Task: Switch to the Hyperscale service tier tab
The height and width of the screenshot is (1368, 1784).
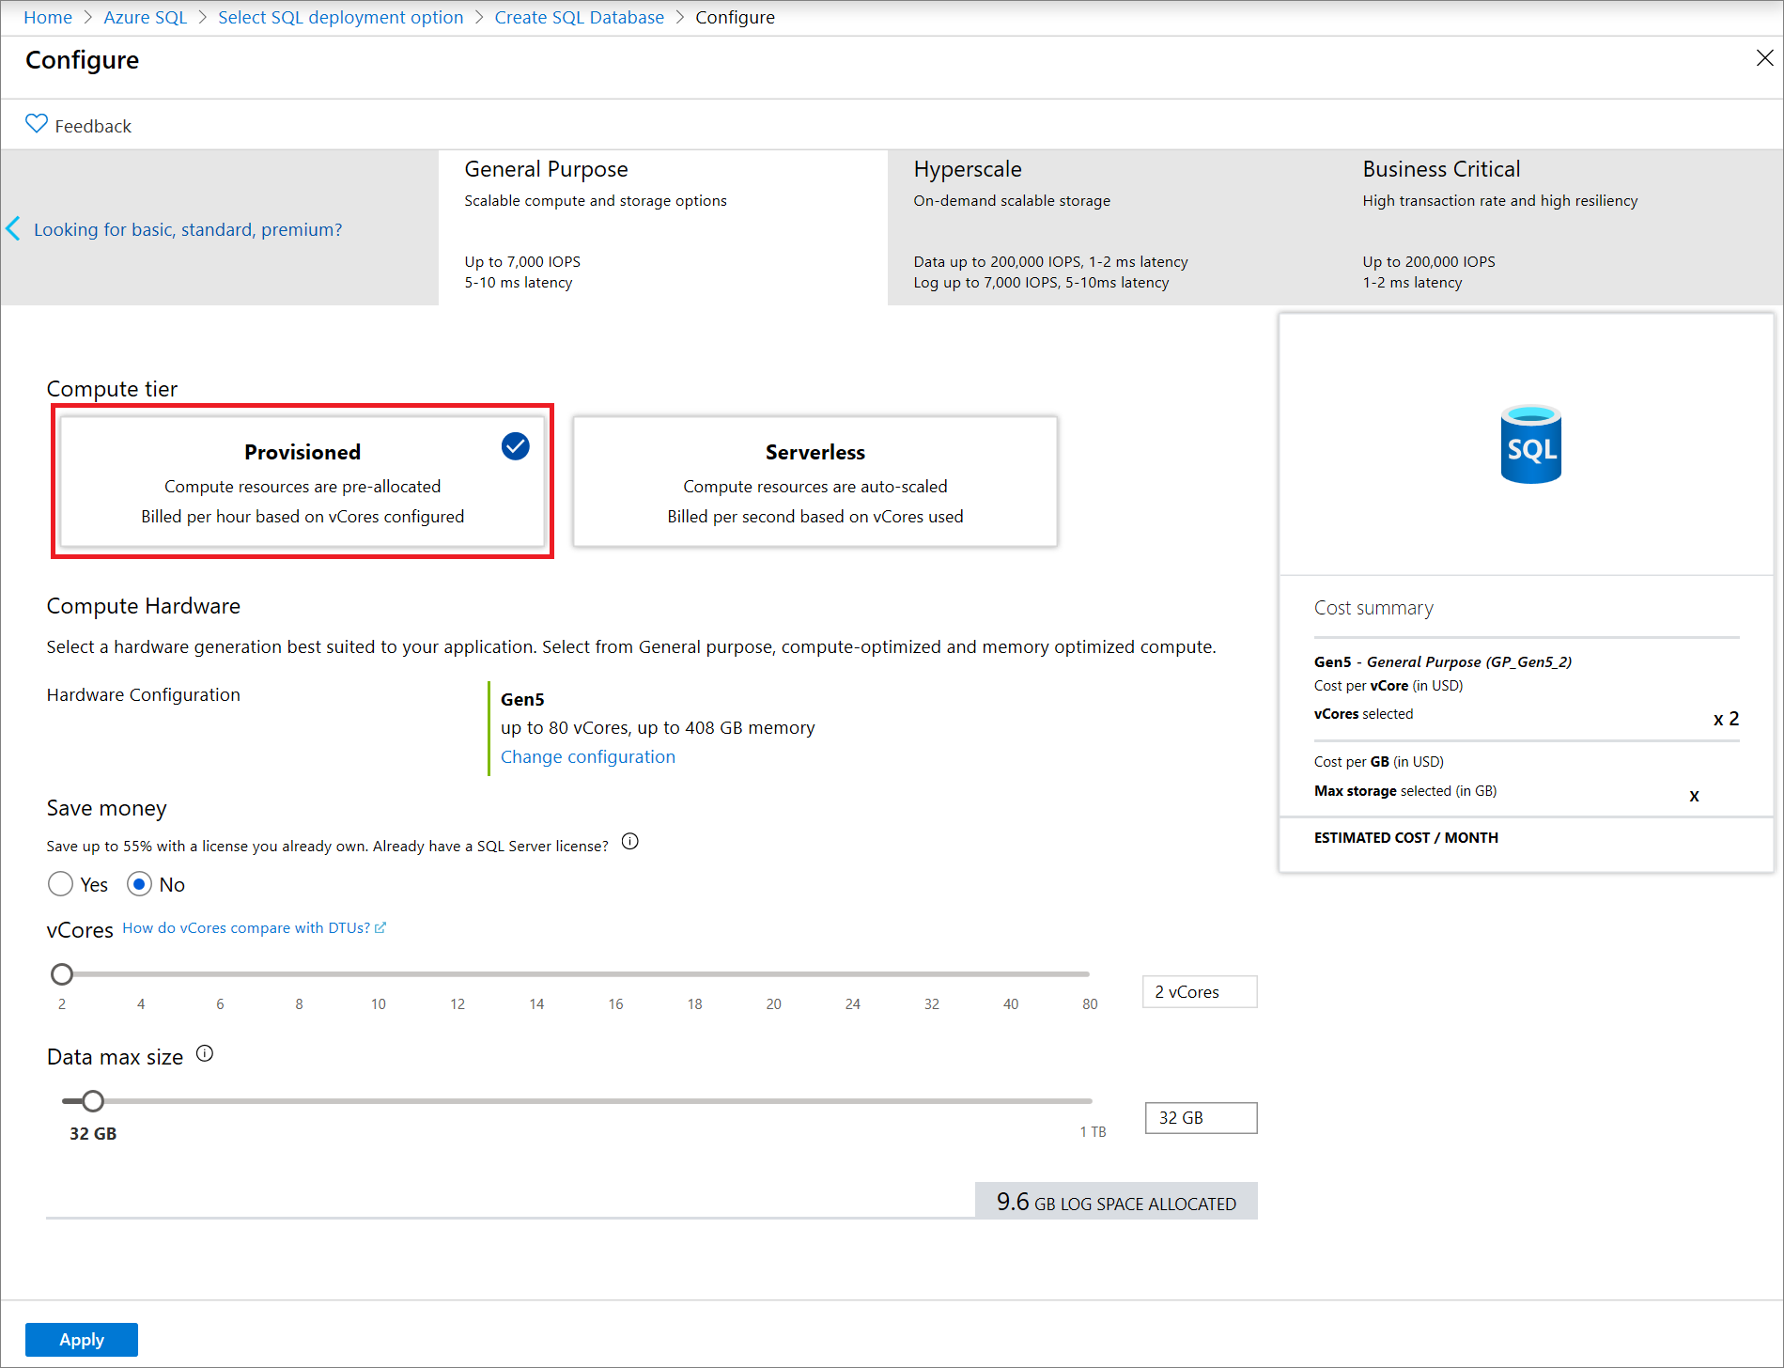Action: click(1111, 226)
